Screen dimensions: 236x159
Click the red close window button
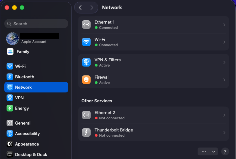click(7, 8)
